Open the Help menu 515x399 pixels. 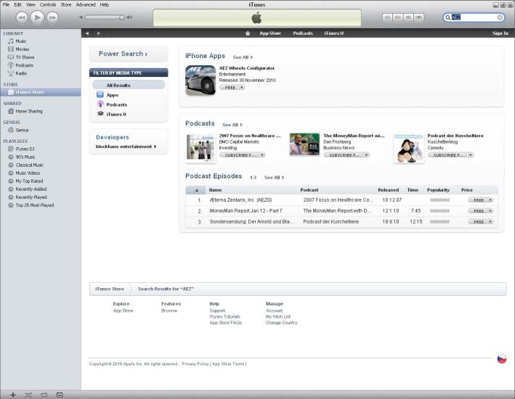(x=105, y=4)
